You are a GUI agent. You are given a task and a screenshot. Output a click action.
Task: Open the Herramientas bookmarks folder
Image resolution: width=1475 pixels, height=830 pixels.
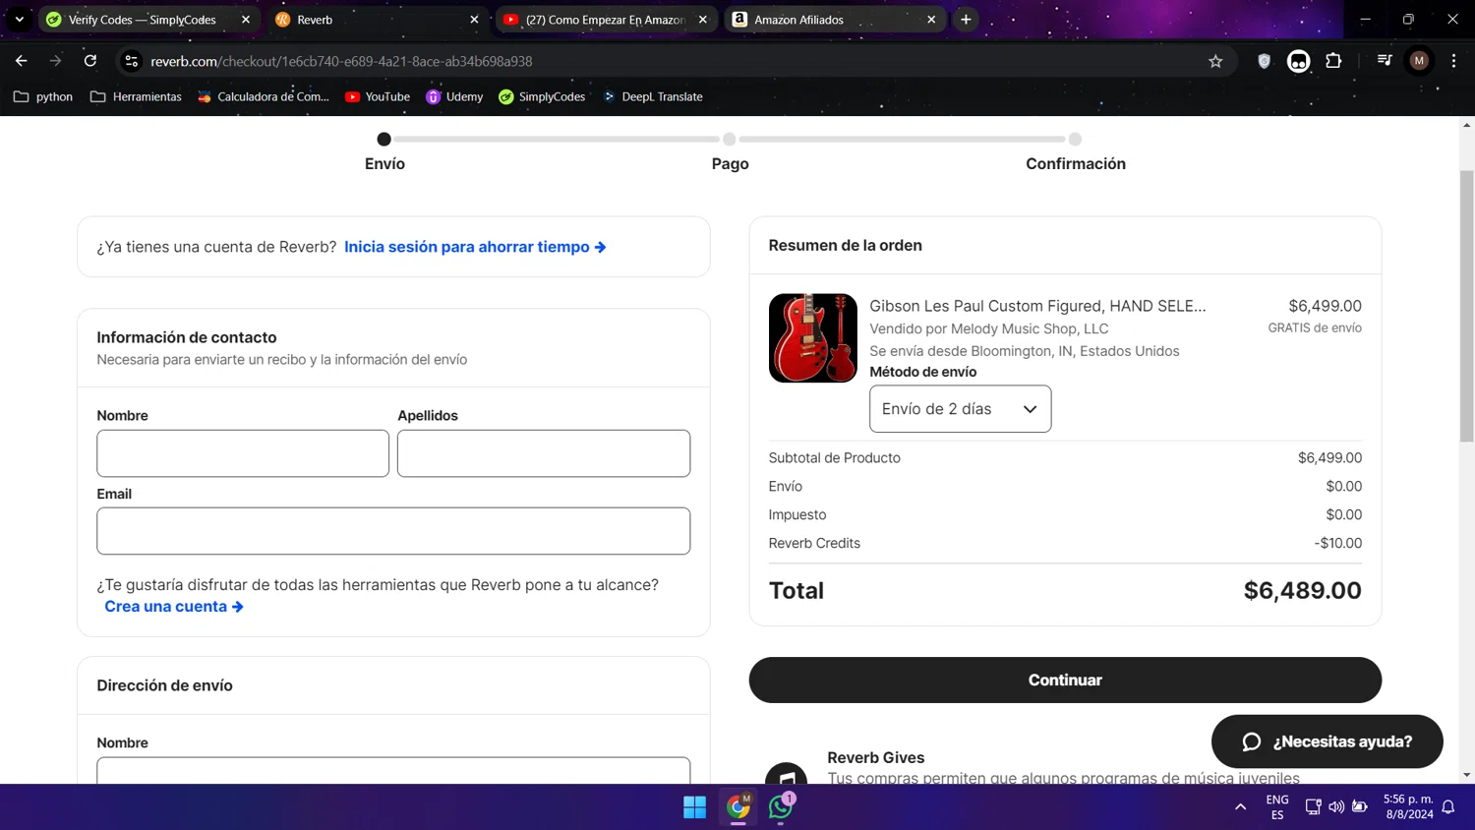[x=136, y=96]
